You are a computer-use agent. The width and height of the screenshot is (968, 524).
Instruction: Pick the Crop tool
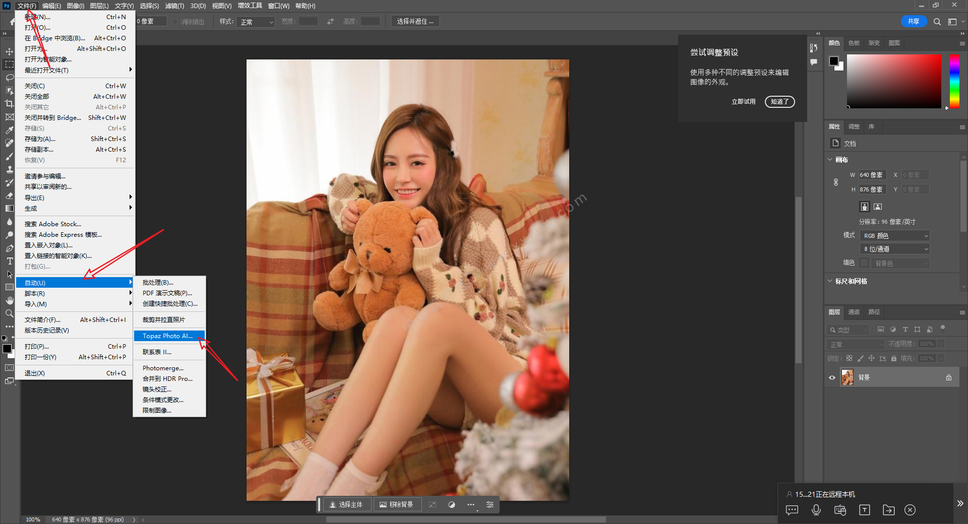coord(9,104)
